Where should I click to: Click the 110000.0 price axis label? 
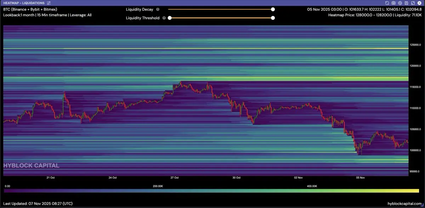pyautogui.click(x=416, y=108)
